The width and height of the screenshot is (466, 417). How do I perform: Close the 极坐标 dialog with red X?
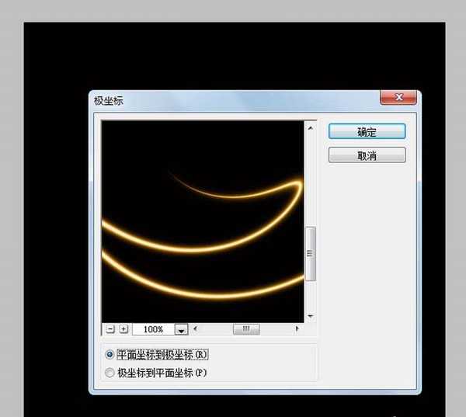(x=398, y=98)
